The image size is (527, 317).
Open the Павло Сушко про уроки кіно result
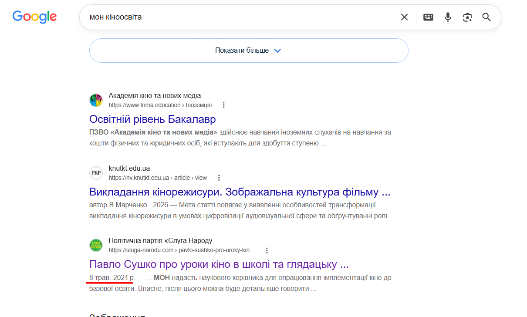219,264
